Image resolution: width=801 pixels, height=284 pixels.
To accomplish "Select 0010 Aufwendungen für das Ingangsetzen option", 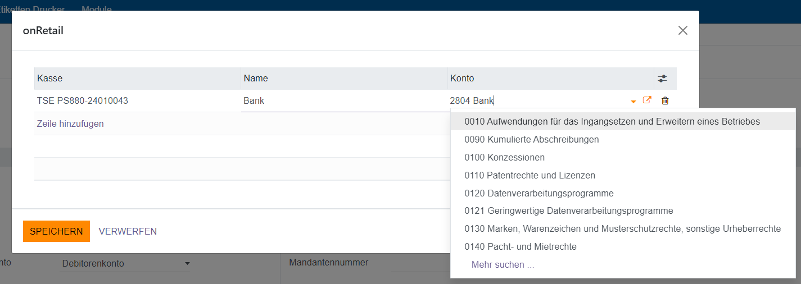I will [612, 121].
